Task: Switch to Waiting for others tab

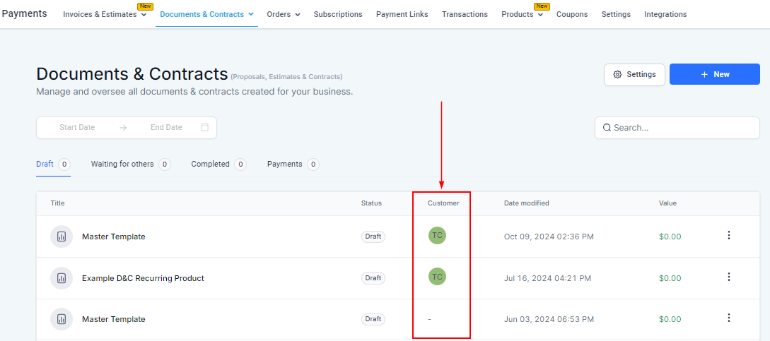Action: pos(122,164)
